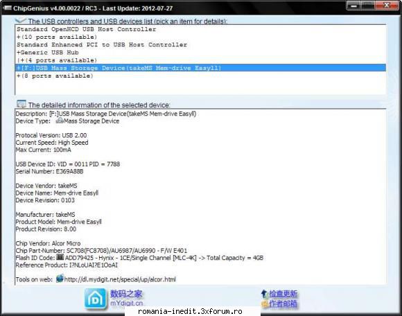Click the 'Product Revision: 8.00' line
This screenshot has width=402, height=316.
pyautogui.click(x=46, y=229)
